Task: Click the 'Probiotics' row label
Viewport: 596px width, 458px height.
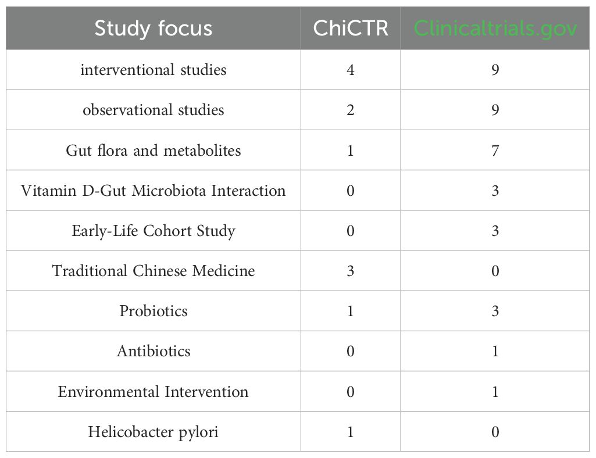Action: (x=154, y=311)
